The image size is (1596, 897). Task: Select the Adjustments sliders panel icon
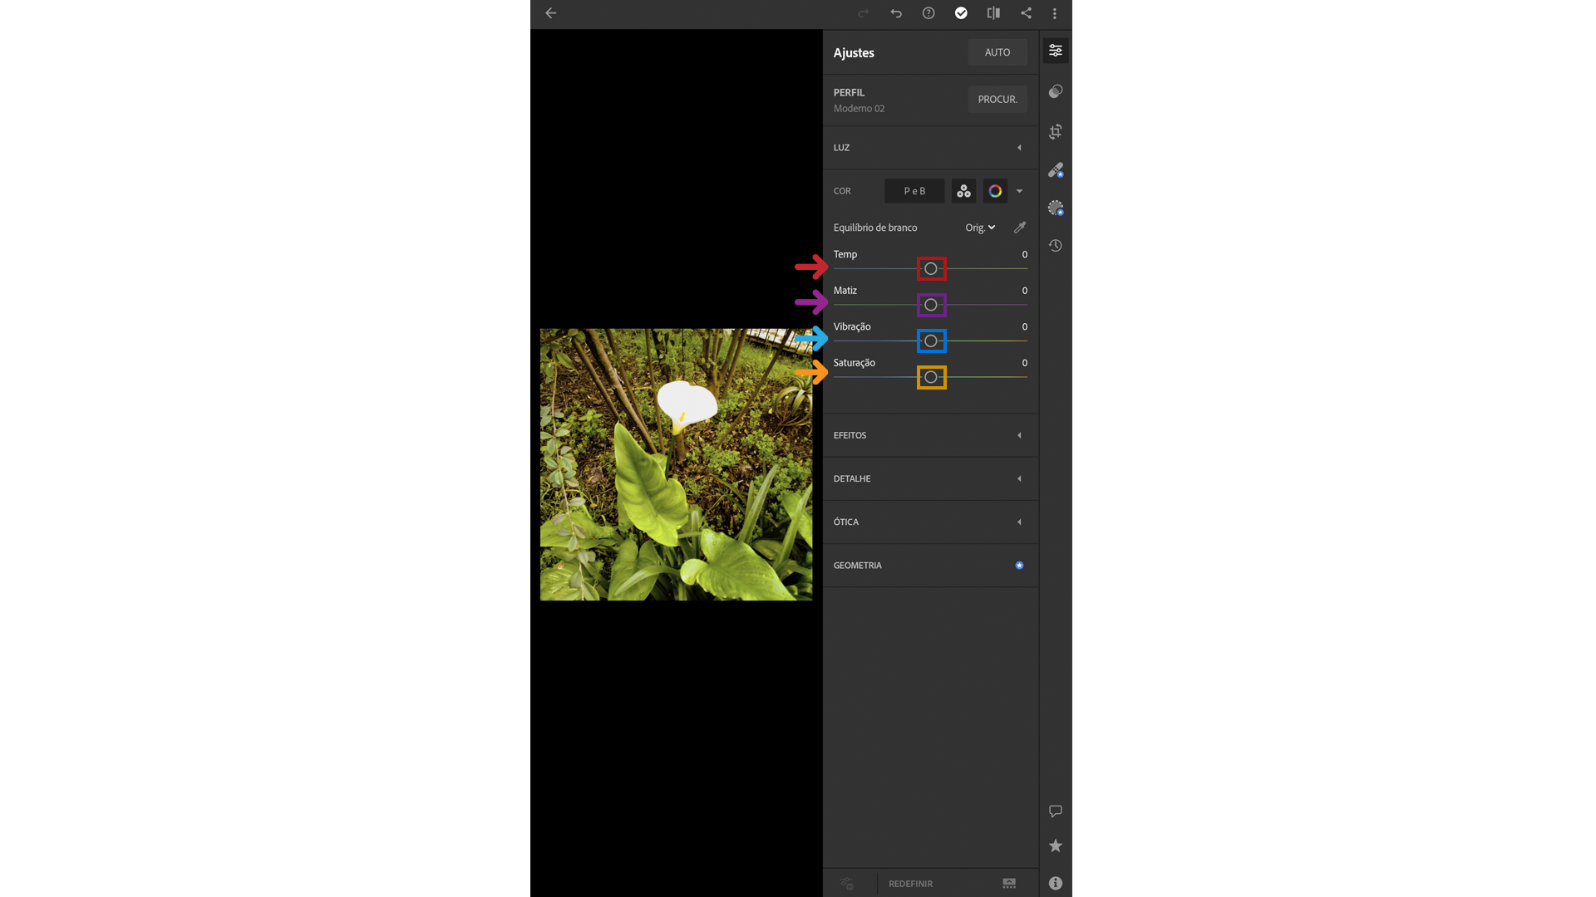pyautogui.click(x=1056, y=51)
